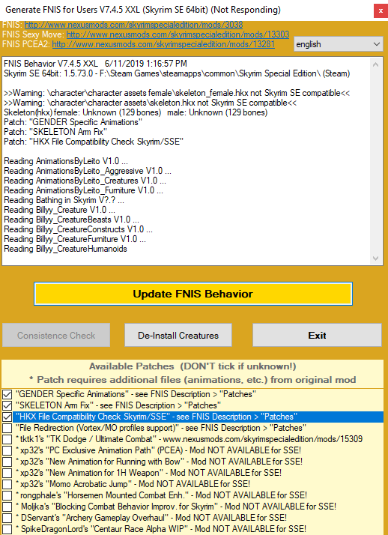This screenshot has width=388, height=535.
Task: Click "Reading AnimationsByLeito_Creatures V1.0" line
Action: (85, 181)
